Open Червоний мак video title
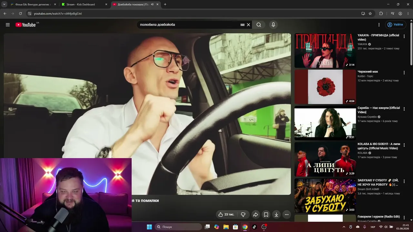Screen dimensions: 413x232 [368, 72]
